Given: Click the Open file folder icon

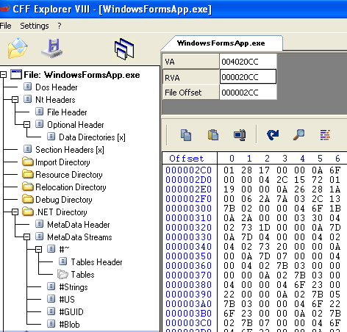Looking at the screenshot, I should point(18,48).
